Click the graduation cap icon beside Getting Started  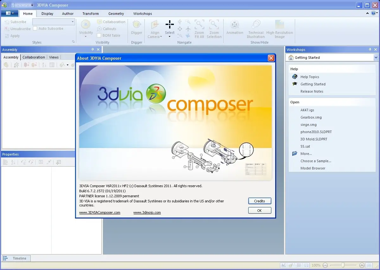295,84
